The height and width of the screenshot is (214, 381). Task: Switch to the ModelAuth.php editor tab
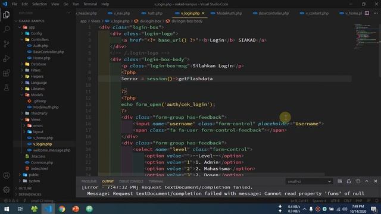pyautogui.click(x=229, y=13)
